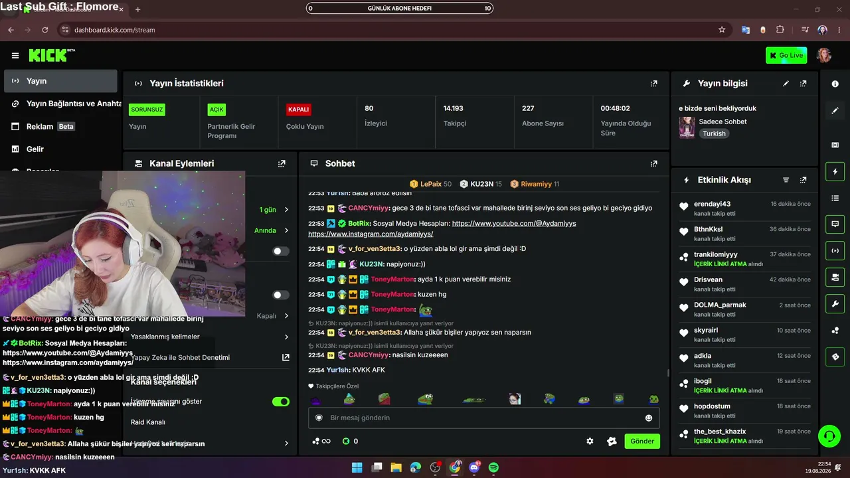Click the Turkish language tag

click(x=715, y=133)
